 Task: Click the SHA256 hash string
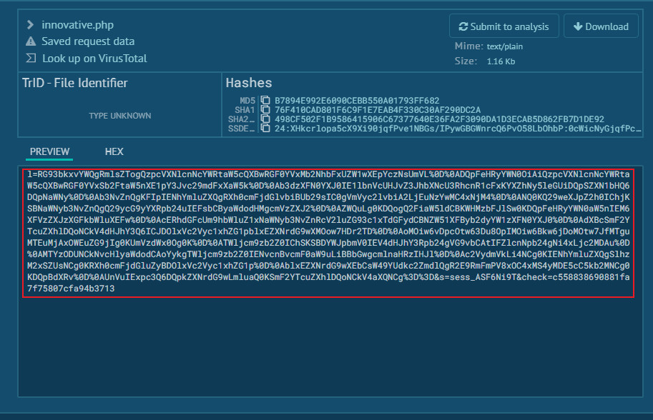coord(439,119)
